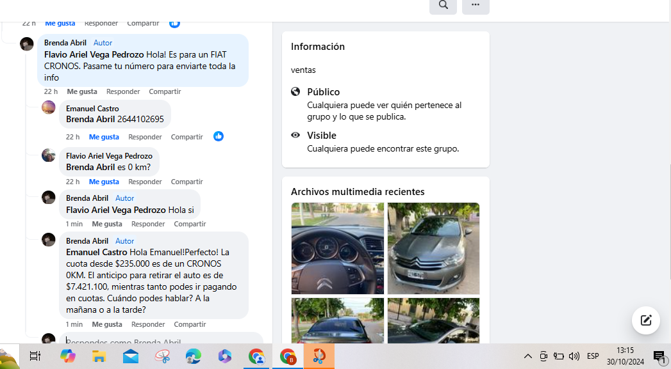
Task: Open the volume control in the system tray
Action: click(574, 356)
